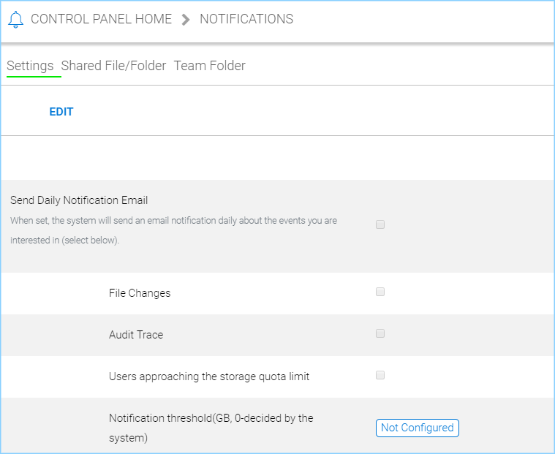555x454 pixels.
Task: Tick the File Changes checkbox
Action: (x=380, y=292)
